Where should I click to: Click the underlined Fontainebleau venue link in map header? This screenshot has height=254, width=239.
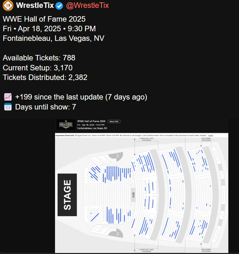coord(92,128)
